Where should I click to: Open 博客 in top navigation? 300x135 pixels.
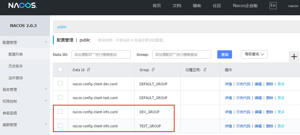coord(197,6)
